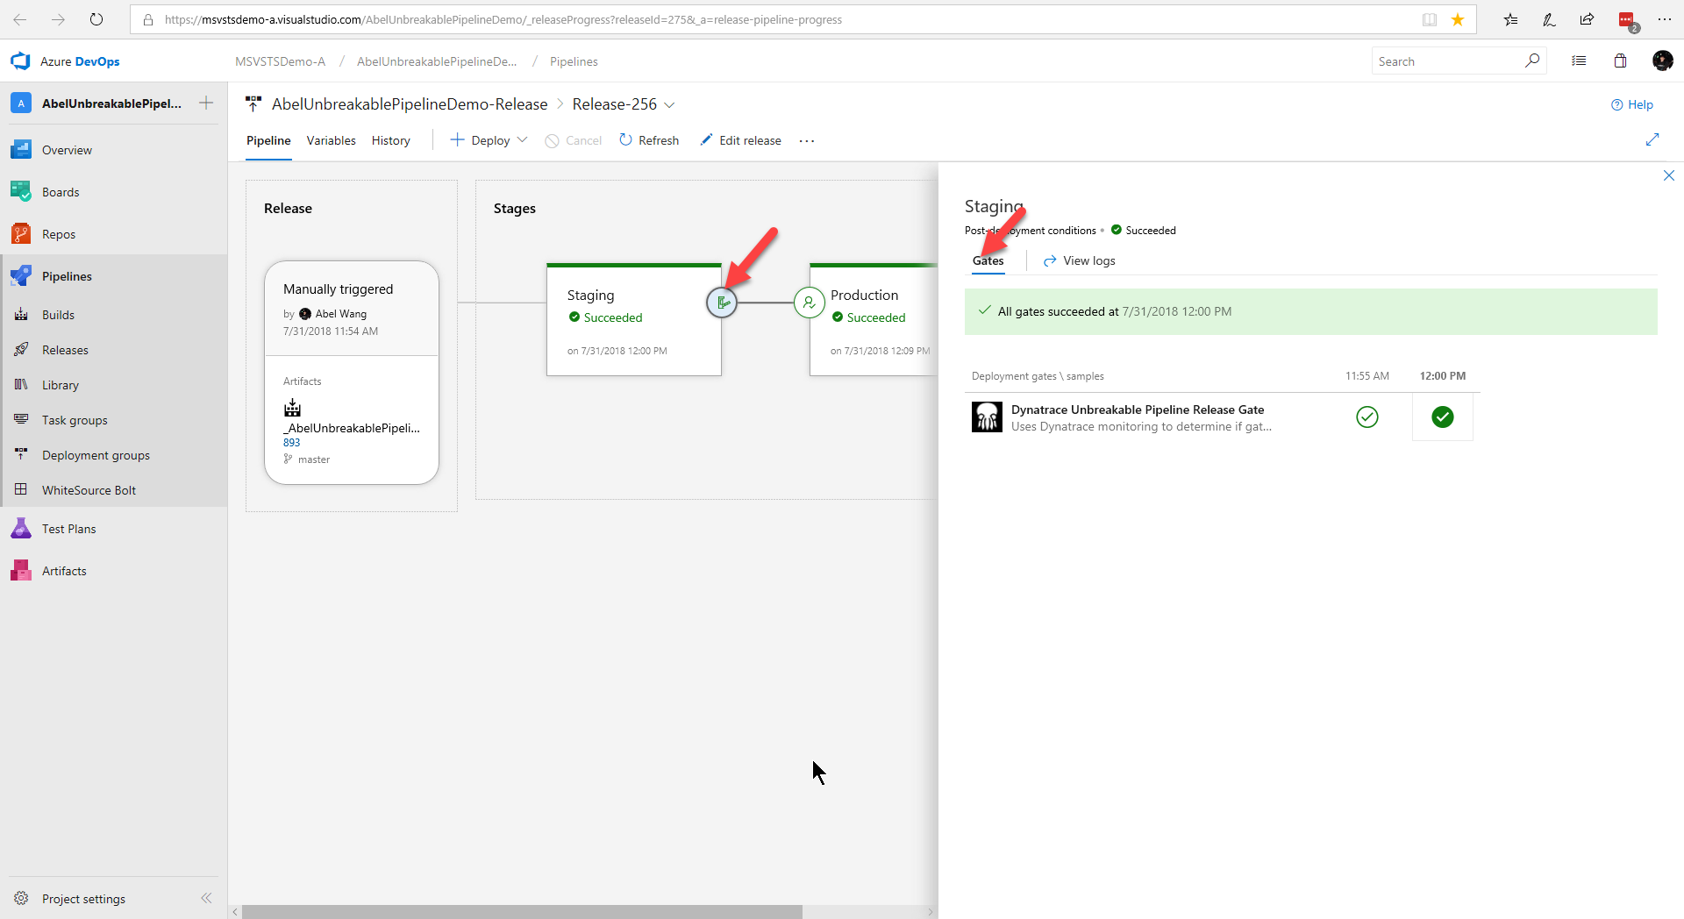This screenshot has height=919, width=1684.
Task: Select the Staging stage card
Action: tap(633, 321)
